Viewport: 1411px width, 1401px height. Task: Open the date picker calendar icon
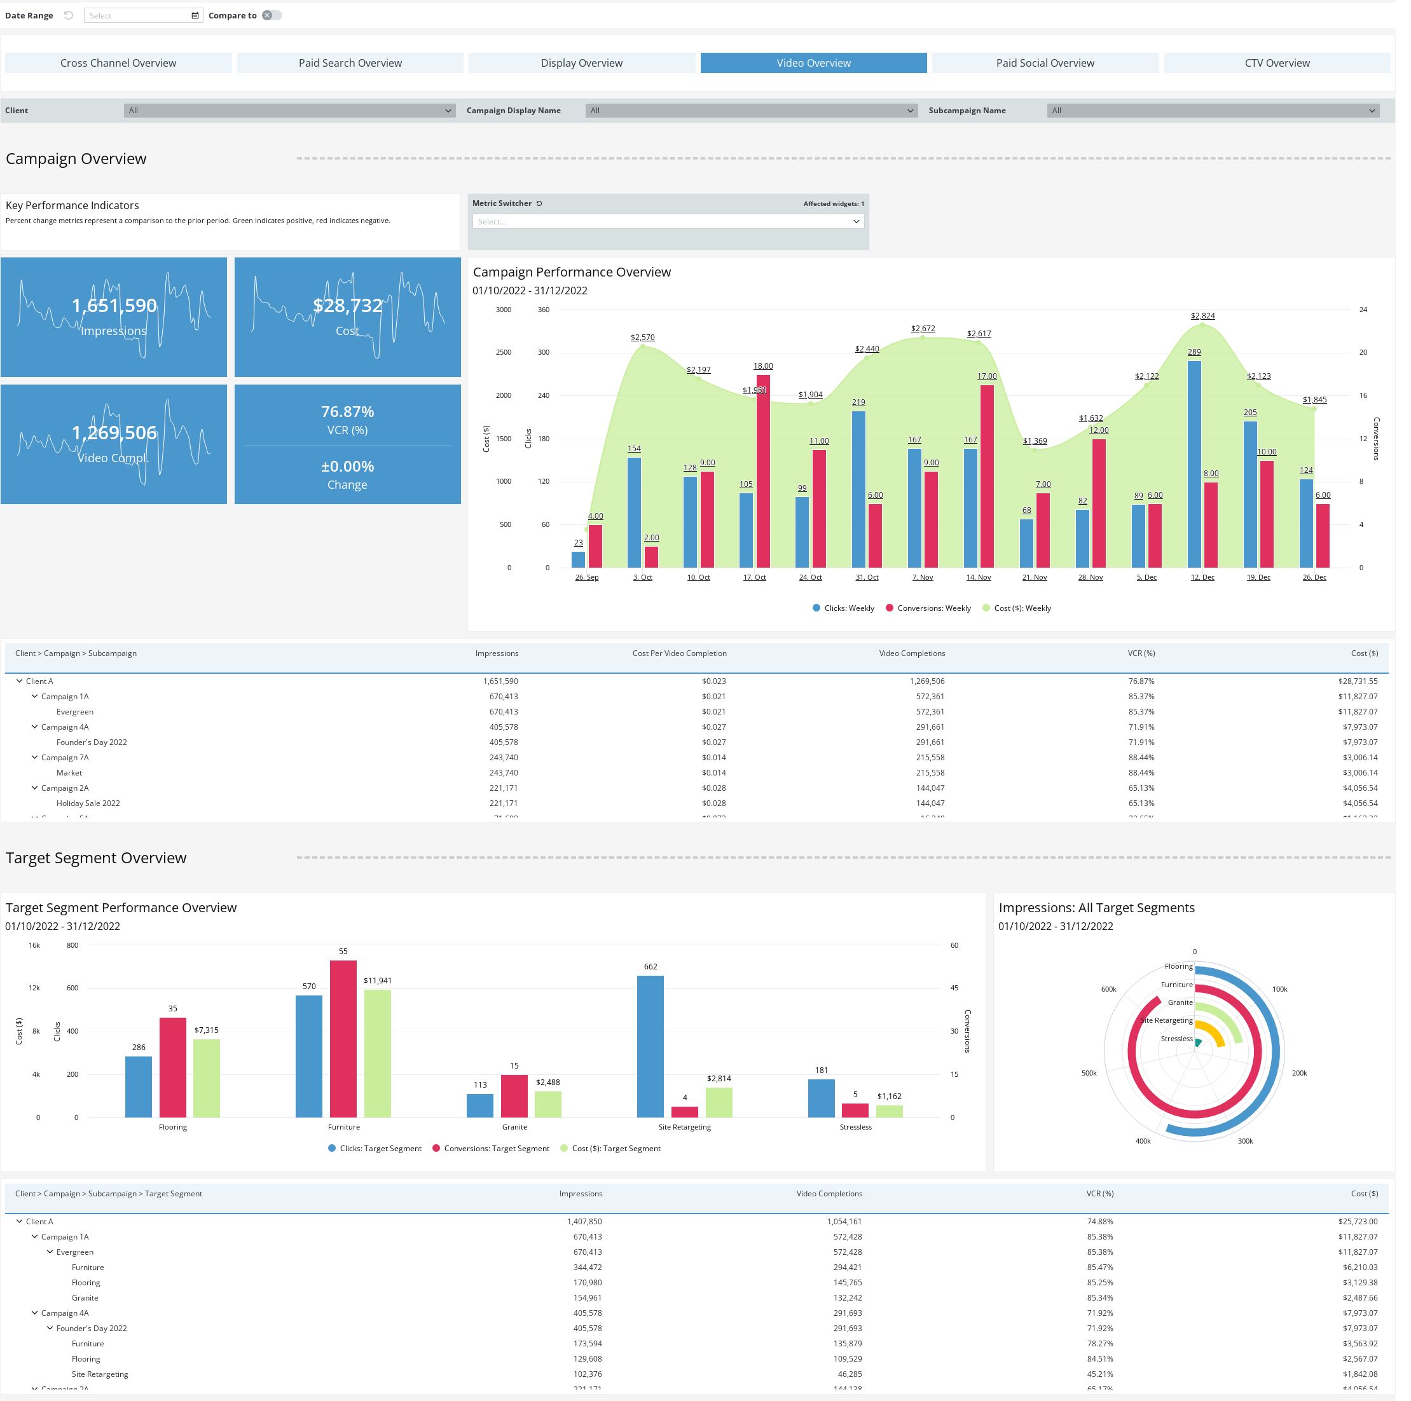click(x=196, y=15)
